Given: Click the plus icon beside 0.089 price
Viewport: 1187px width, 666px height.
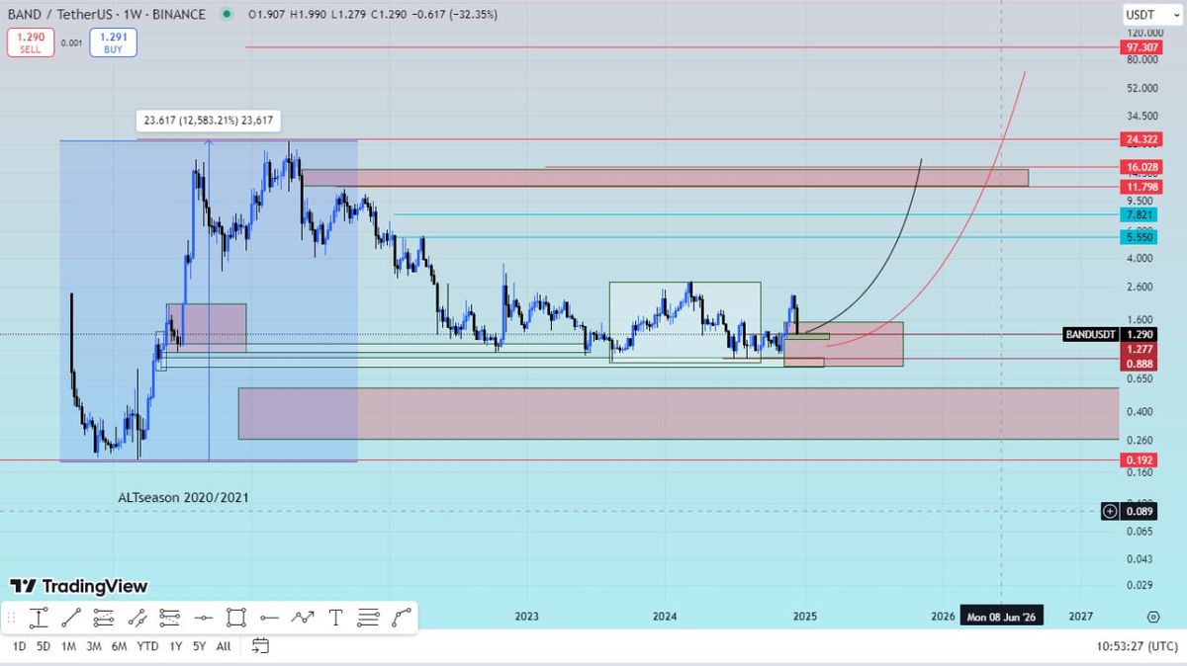Looking at the screenshot, I should tap(1110, 511).
